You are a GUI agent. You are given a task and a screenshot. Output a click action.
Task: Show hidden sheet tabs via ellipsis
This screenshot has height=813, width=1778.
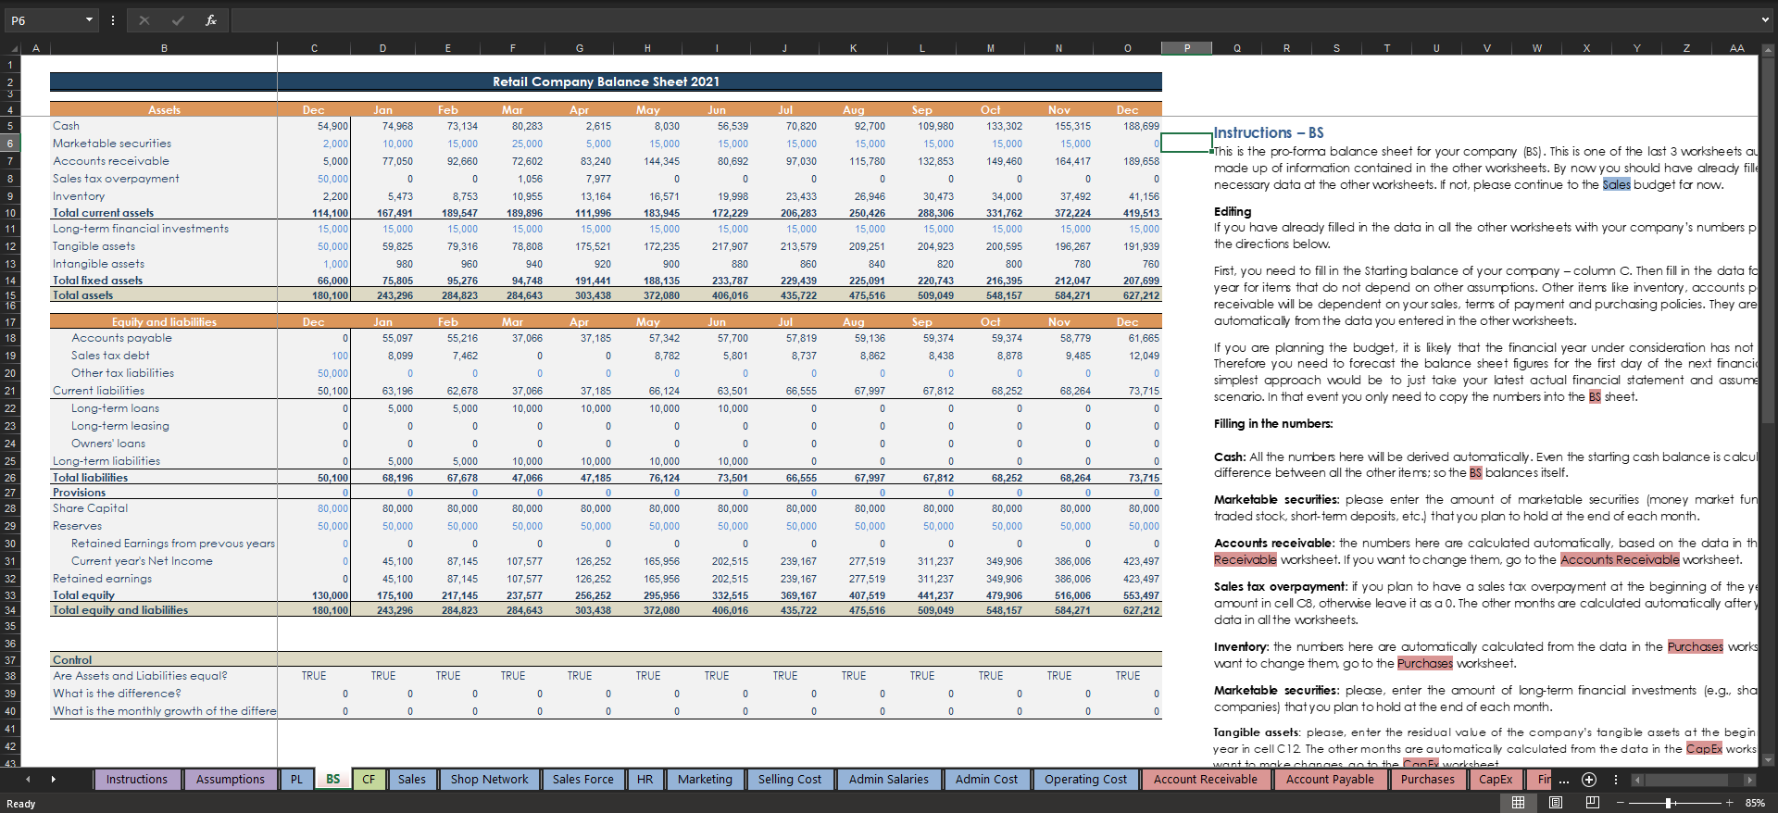pyautogui.click(x=1564, y=780)
